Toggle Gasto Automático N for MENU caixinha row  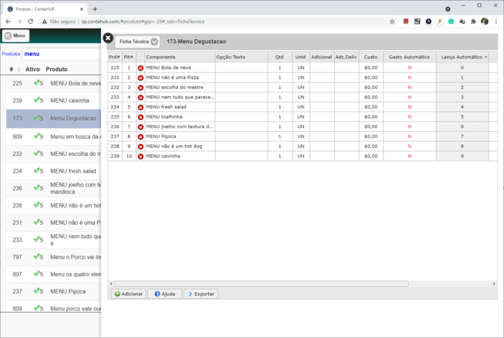pyautogui.click(x=409, y=156)
